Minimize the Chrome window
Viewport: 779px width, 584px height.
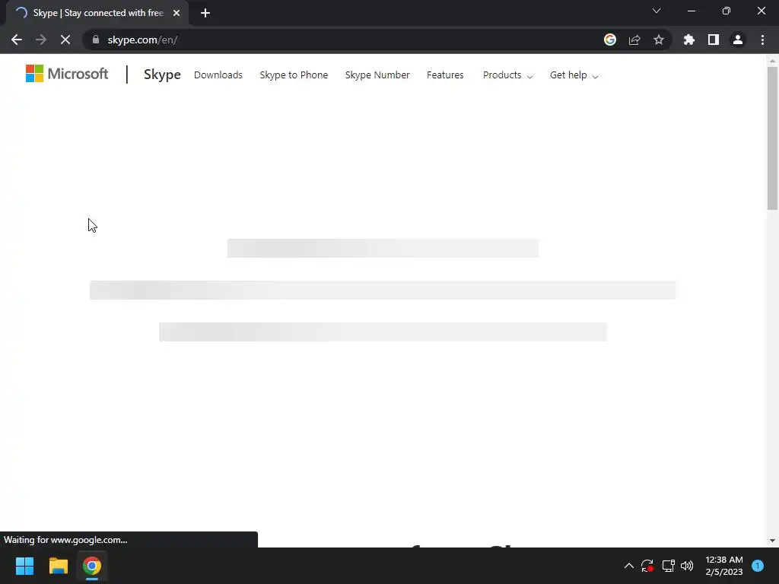click(692, 11)
